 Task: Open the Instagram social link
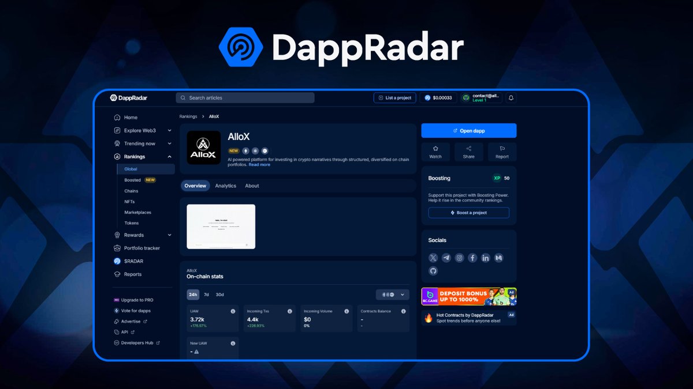(460, 258)
